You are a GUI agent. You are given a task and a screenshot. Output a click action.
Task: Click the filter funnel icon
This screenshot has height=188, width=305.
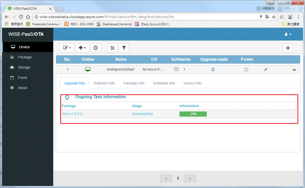click(x=124, y=48)
